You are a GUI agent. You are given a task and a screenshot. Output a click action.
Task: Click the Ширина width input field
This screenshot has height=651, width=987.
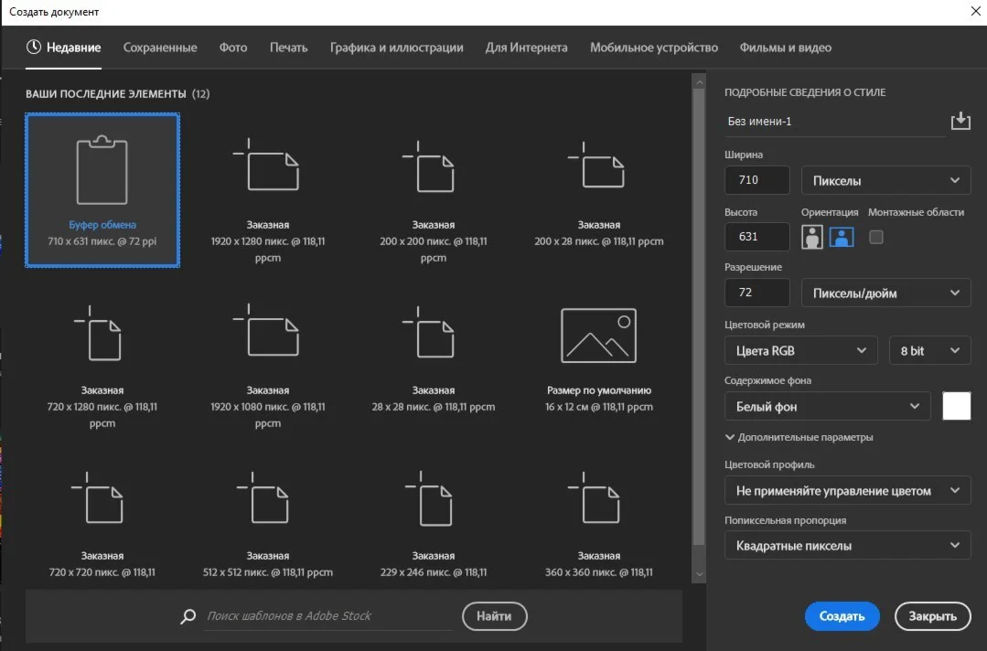[756, 181]
